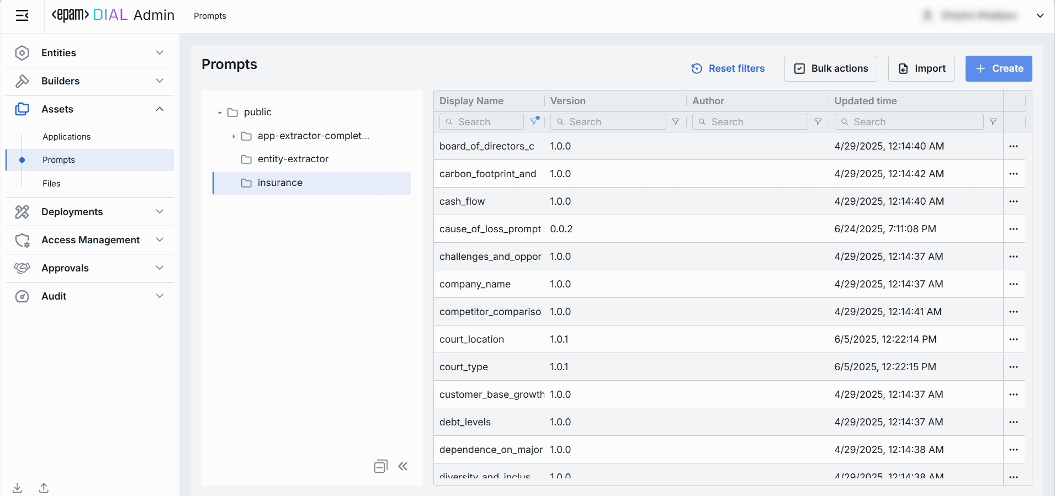Open the Version column filter
Image resolution: width=1055 pixels, height=496 pixels.
(x=676, y=122)
